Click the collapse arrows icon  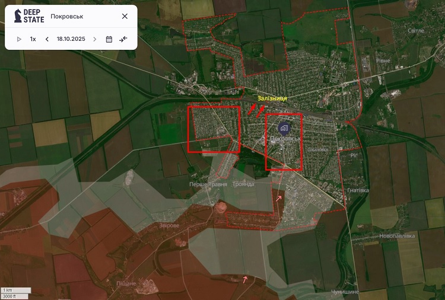click(x=123, y=39)
